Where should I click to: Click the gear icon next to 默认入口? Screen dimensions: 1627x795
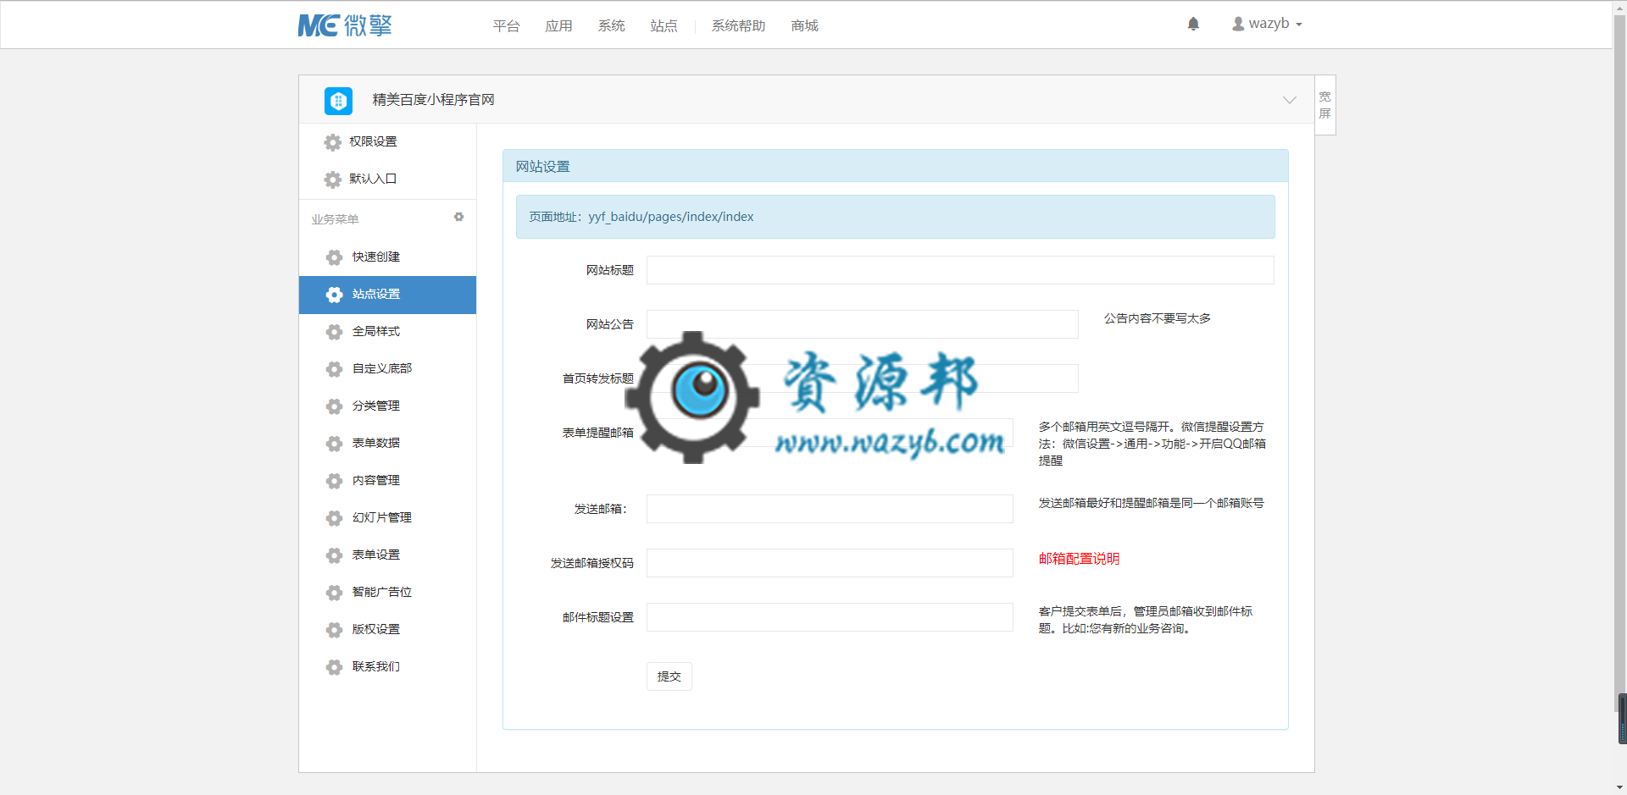click(333, 179)
